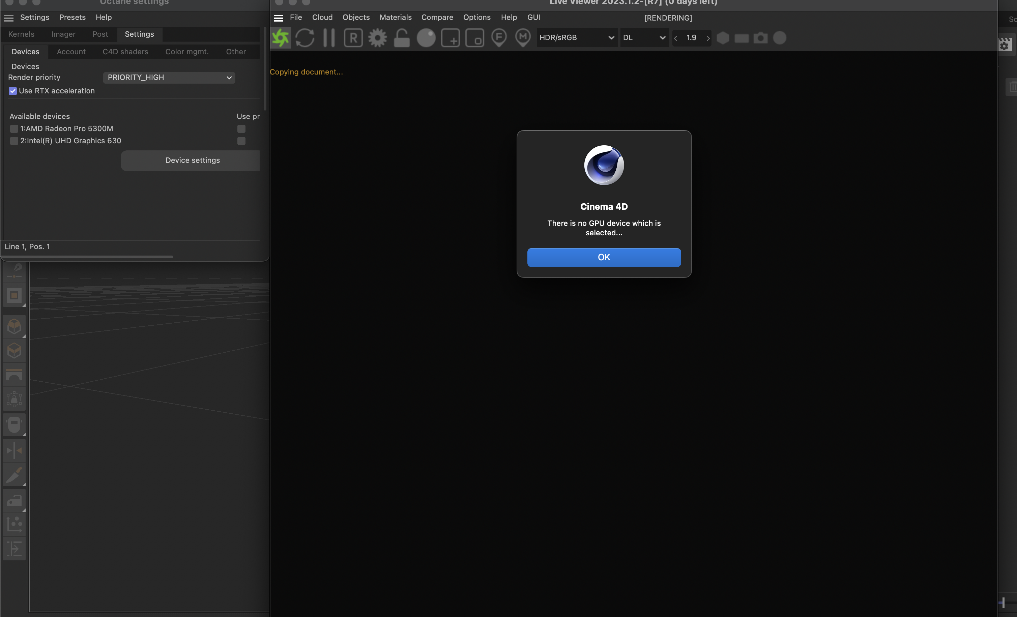1017x617 pixels.
Task: Increase the 1.9 value with right arrow
Action: (x=708, y=38)
